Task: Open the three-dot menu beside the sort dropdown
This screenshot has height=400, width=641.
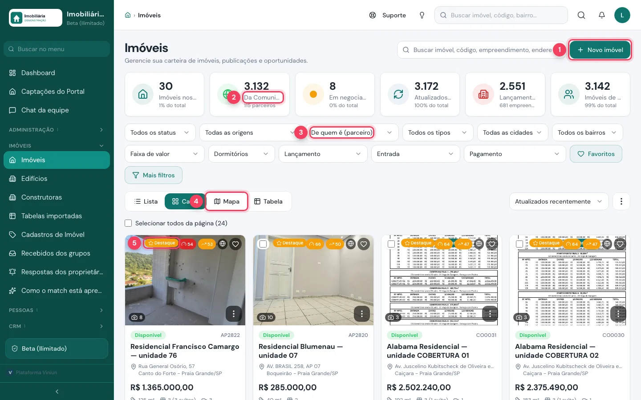Action: point(621,201)
